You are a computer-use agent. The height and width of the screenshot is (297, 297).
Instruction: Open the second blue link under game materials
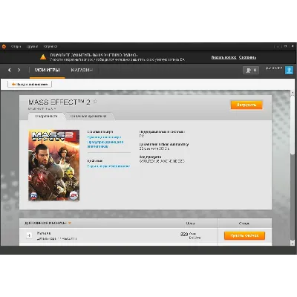(105, 144)
